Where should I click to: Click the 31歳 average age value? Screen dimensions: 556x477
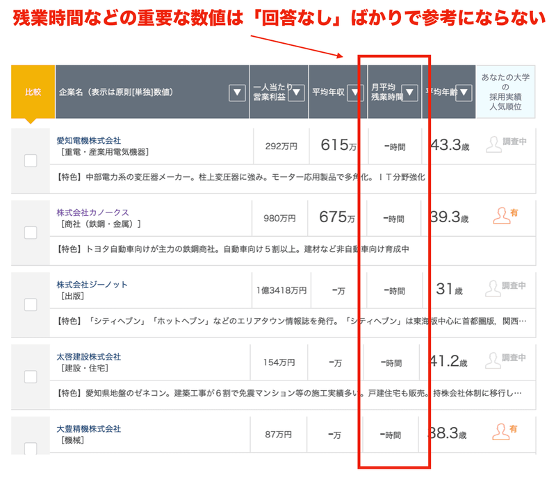pos(449,290)
